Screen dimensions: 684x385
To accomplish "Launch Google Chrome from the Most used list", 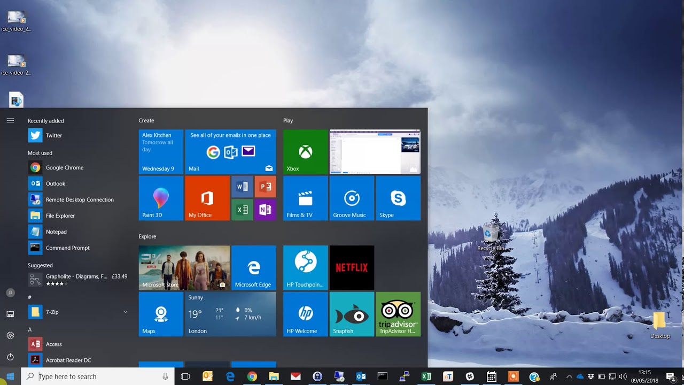I will pos(77,167).
